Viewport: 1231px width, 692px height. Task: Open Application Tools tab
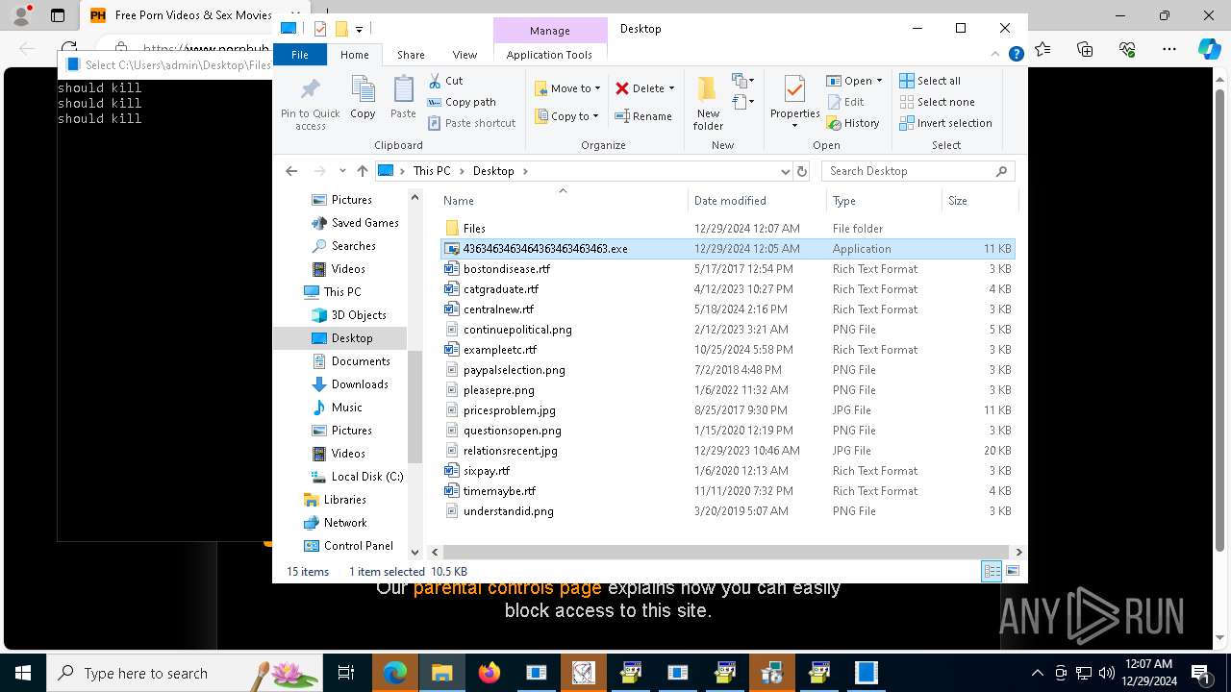(x=549, y=55)
